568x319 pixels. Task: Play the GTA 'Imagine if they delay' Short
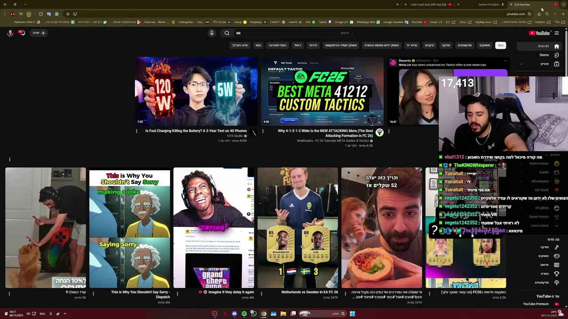pyautogui.click(x=213, y=228)
